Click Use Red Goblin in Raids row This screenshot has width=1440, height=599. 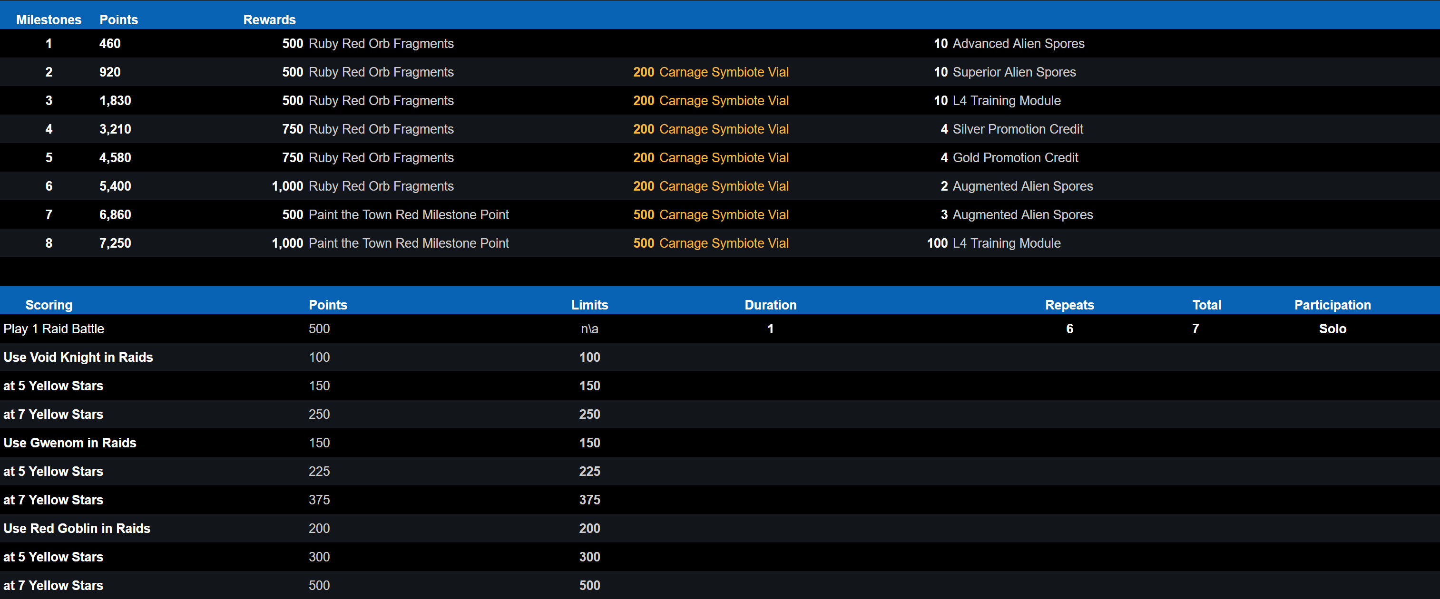77,528
